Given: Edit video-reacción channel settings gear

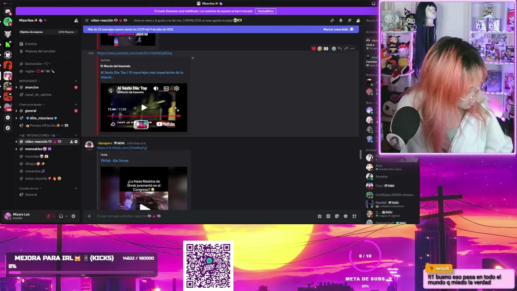Looking at the screenshot, I should pos(76,142).
